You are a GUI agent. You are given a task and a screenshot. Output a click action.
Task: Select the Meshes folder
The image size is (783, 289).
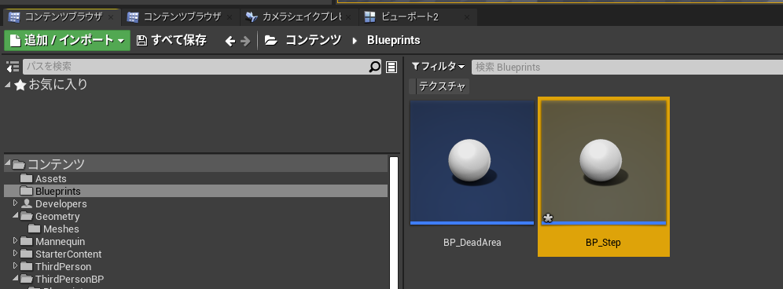coord(61,229)
